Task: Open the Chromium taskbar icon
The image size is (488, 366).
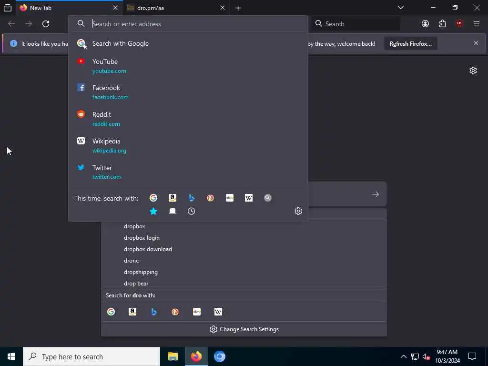Action: point(219,356)
